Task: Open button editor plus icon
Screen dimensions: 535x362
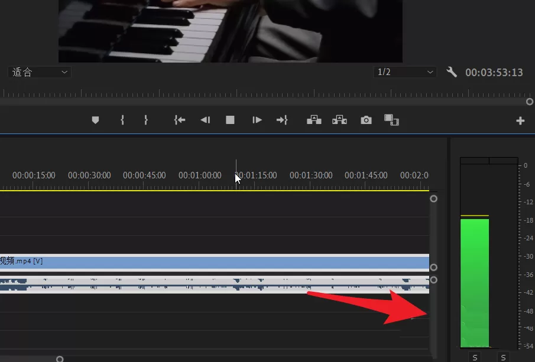Action: (x=520, y=120)
